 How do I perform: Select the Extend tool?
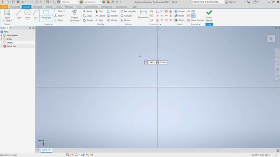pos(100,16)
